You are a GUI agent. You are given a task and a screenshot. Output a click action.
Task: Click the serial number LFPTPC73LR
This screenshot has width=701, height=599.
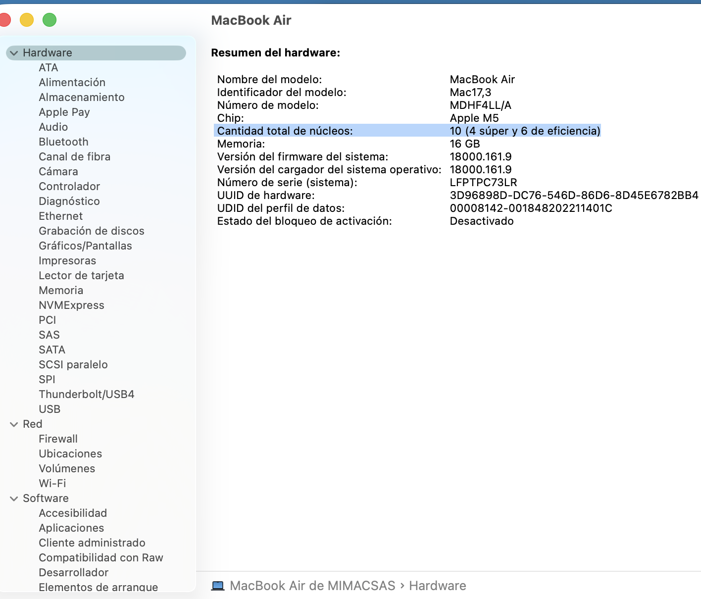point(484,183)
